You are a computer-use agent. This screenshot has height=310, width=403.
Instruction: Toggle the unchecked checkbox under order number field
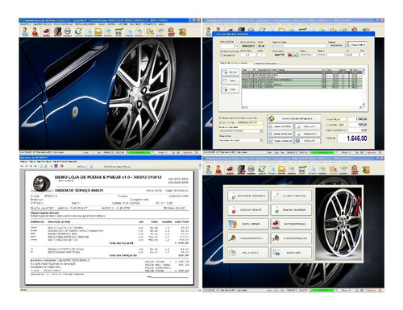222,56
